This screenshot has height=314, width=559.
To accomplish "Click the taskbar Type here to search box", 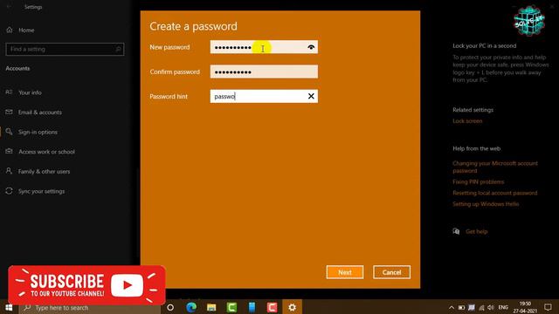I will pos(89,308).
